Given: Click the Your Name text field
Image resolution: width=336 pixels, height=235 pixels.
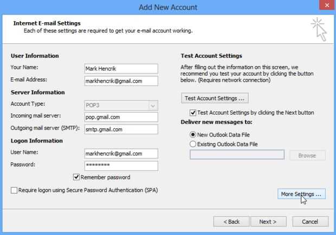Looking at the screenshot, I should (x=121, y=69).
